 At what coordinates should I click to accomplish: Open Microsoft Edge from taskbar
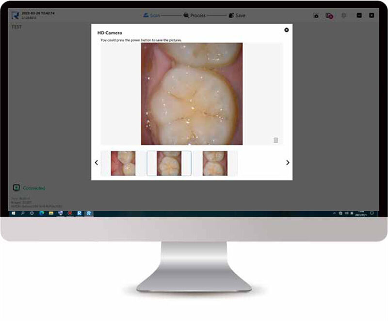(x=42, y=213)
